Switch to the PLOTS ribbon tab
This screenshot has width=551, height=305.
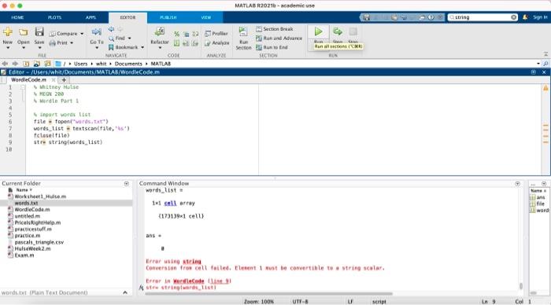coord(54,17)
